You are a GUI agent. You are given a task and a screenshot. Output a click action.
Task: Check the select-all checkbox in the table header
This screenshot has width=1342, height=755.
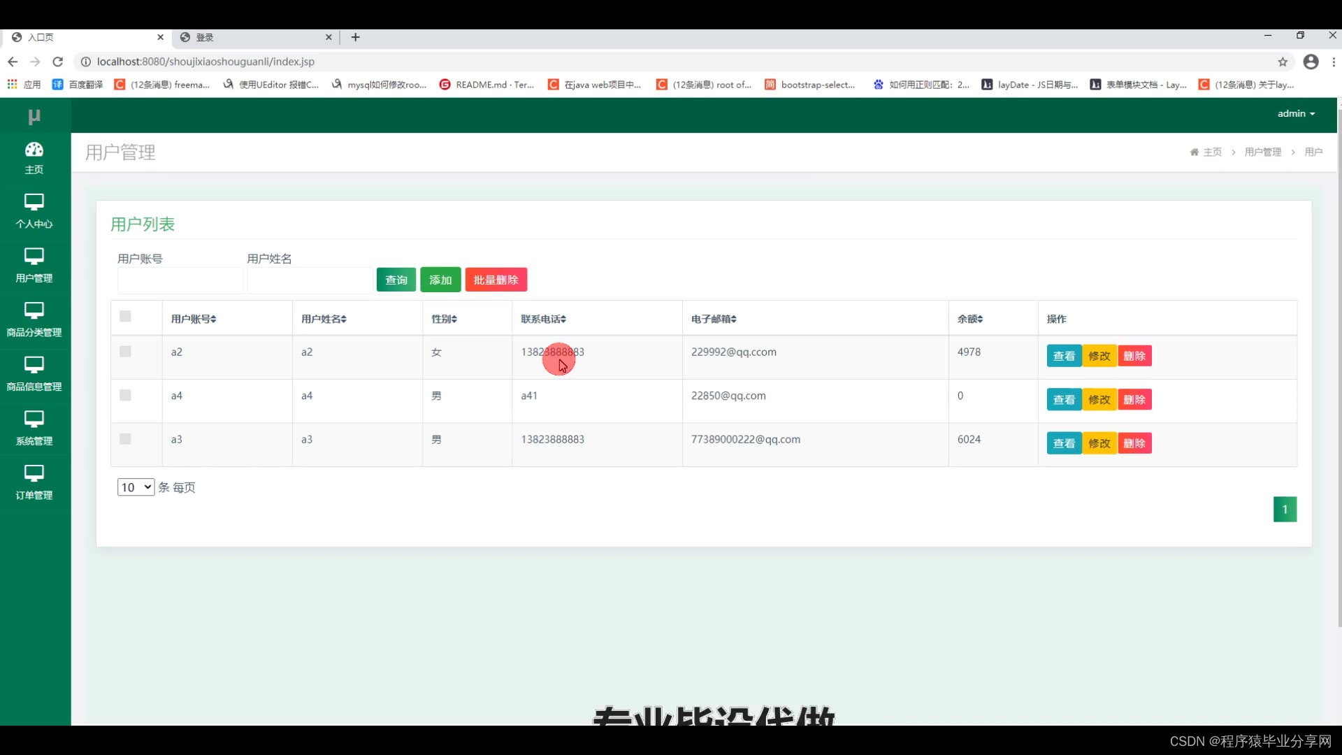[125, 317]
